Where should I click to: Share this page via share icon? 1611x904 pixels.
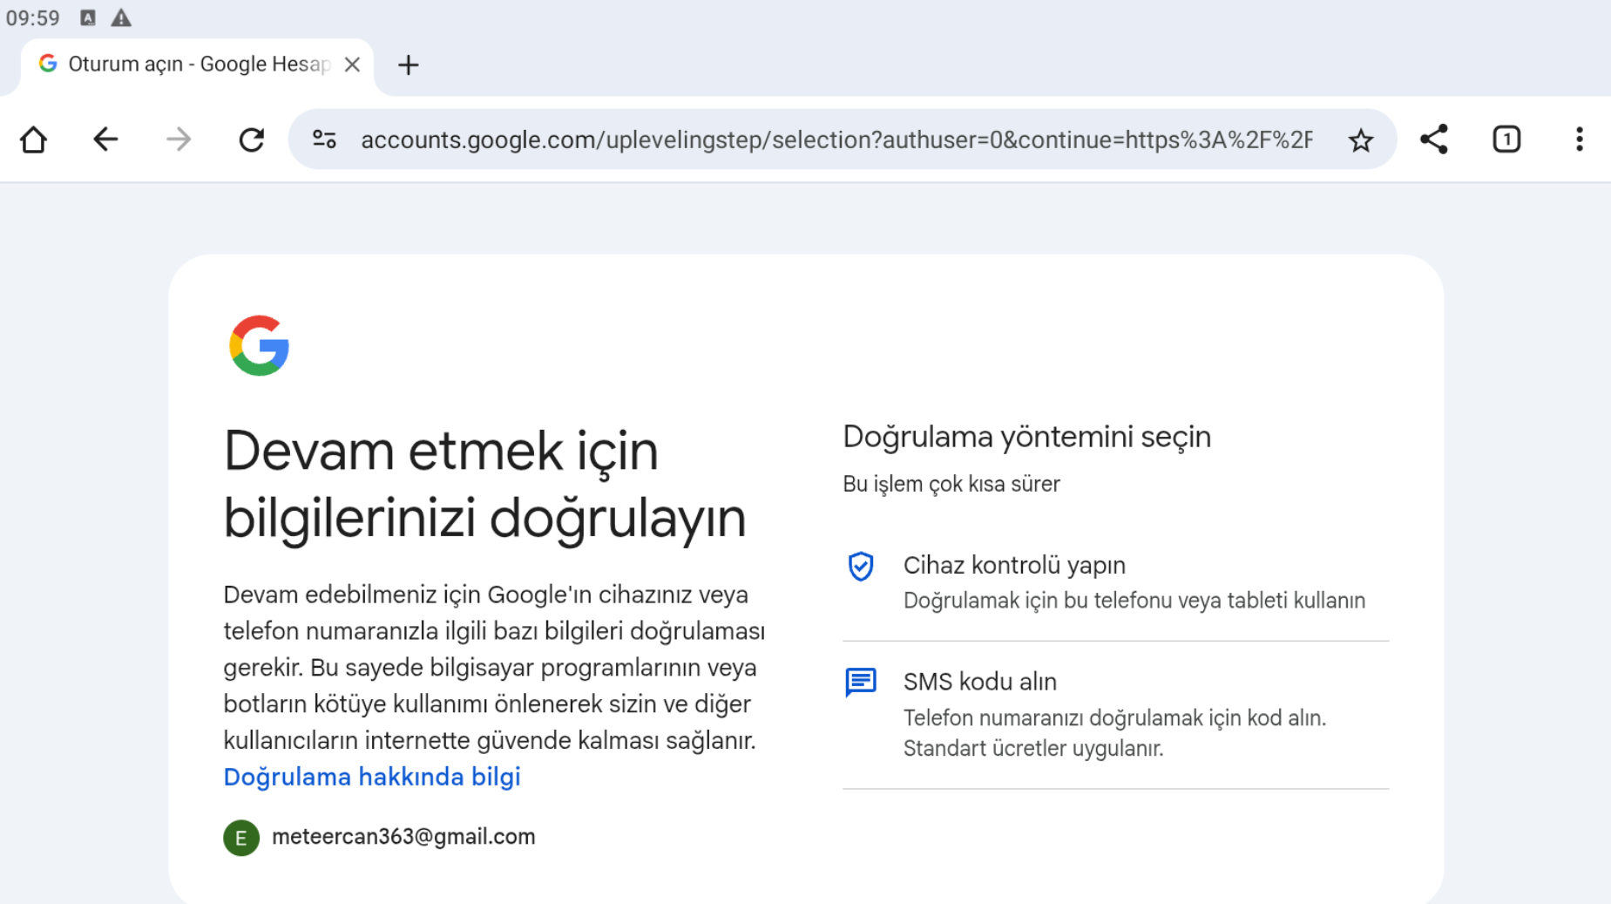pos(1433,139)
